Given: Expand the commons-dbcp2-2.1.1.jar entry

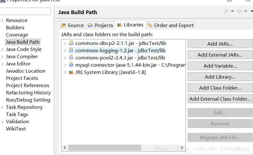Looking at the screenshot, I should [x=65, y=43].
